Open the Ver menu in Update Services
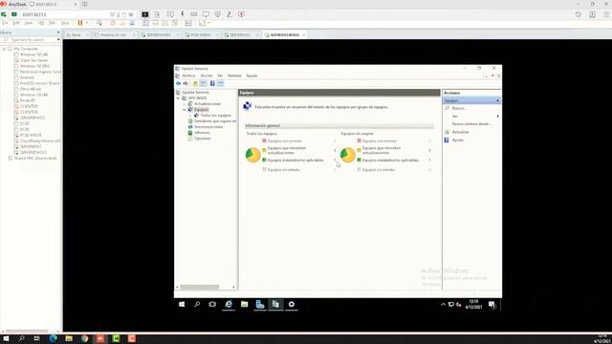The image size is (612, 344). click(220, 75)
